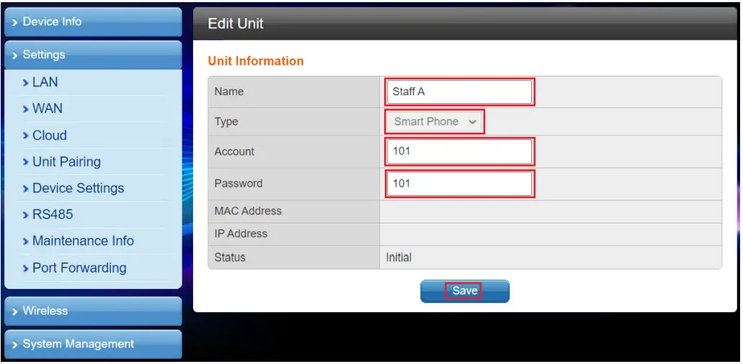
Task: View Maintenance Info page
Action: (83, 241)
